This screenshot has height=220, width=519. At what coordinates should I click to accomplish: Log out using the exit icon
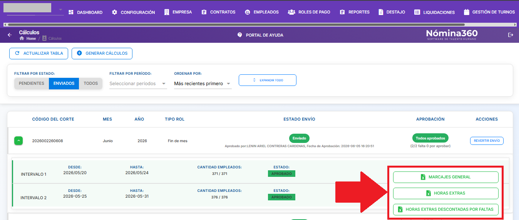click(511, 35)
